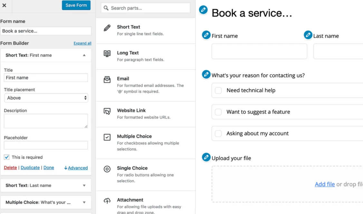
Task: Edit the Book a service heading pencil
Action: pyautogui.click(x=203, y=10)
